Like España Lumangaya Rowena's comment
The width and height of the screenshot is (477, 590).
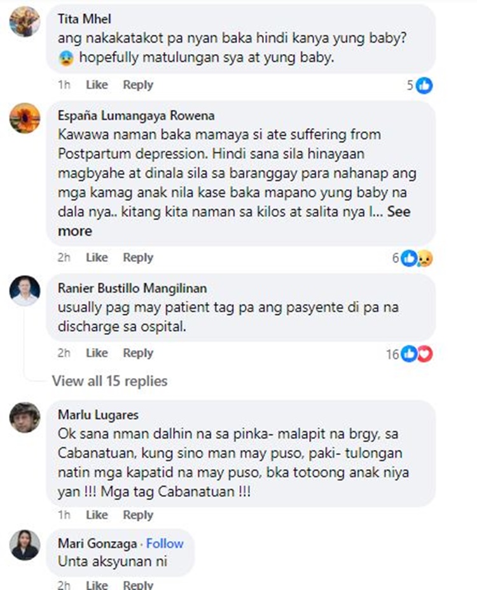97,257
